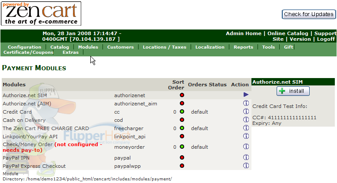Screen dimensions: 337x183
Task: Open info icon for Cash on Delivery row
Action: (x=246, y=120)
